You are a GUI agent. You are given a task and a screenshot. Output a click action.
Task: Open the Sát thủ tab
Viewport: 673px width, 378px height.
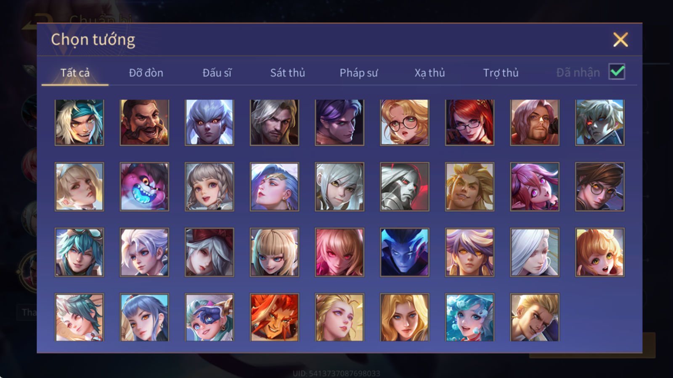point(287,73)
